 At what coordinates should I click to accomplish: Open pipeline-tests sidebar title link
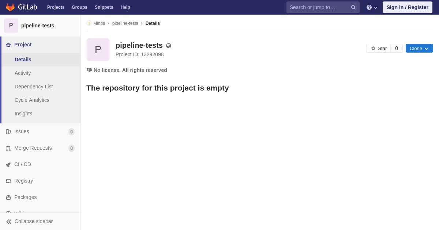pyautogui.click(x=38, y=26)
